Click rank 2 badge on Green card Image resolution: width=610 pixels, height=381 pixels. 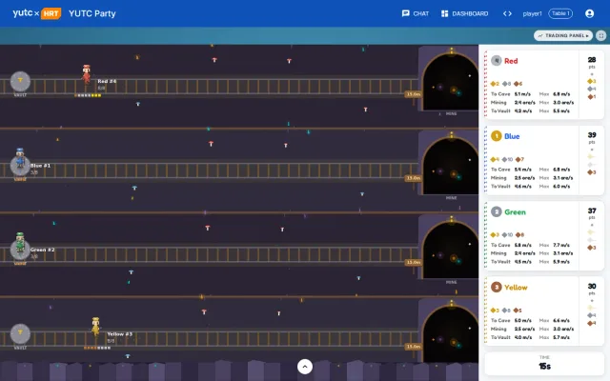tap(496, 211)
